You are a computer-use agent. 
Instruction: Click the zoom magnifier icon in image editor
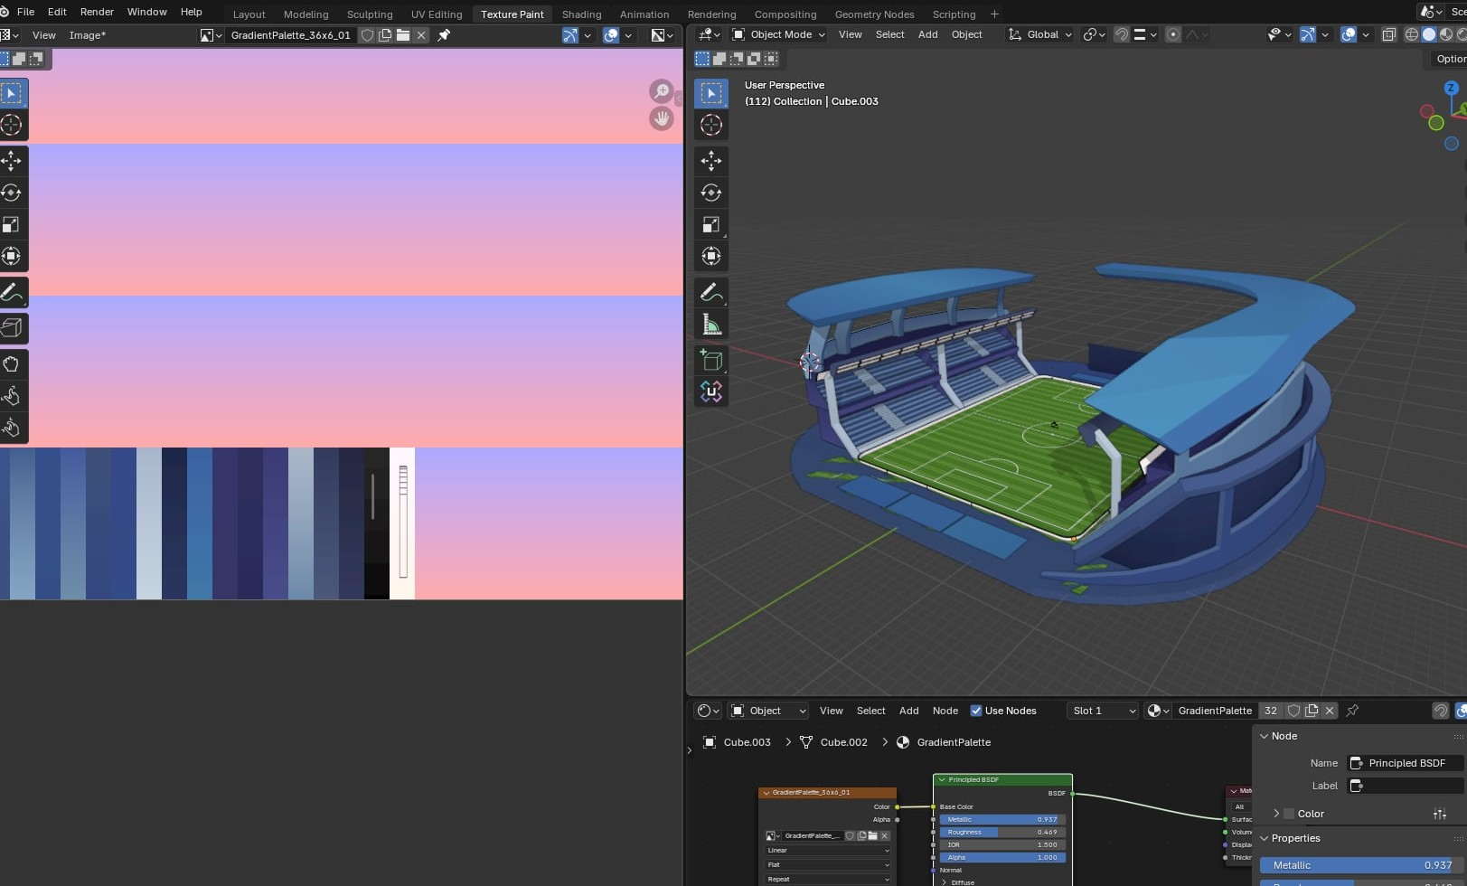tap(662, 91)
